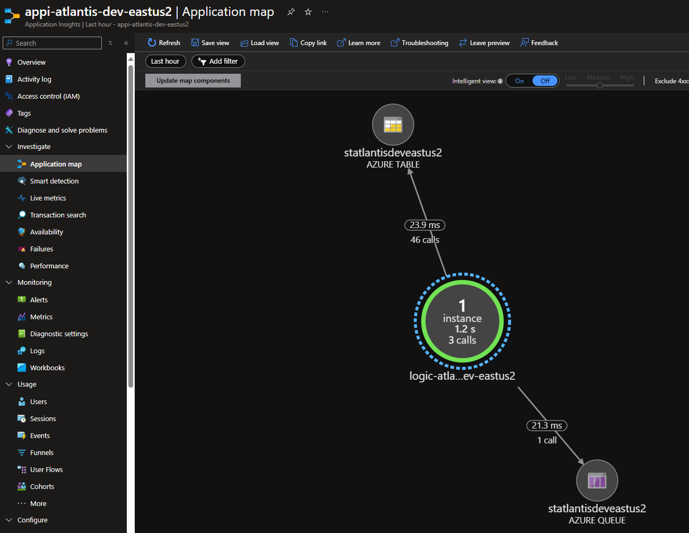Screen dimensions: 689x533
Task: Set sensitivity slider to High
Action: [x=627, y=77]
